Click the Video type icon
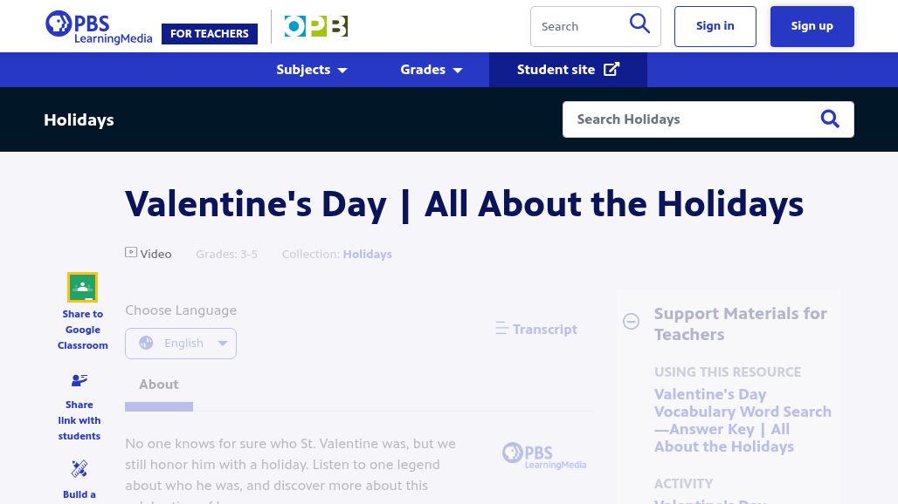 coord(131,252)
